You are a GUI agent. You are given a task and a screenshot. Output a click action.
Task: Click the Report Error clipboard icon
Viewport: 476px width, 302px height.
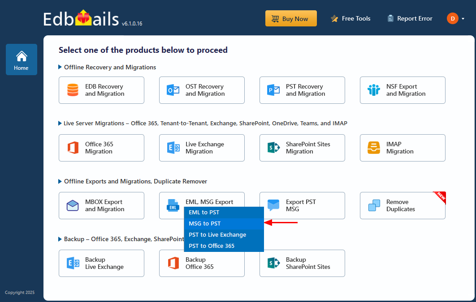(x=390, y=19)
